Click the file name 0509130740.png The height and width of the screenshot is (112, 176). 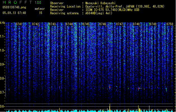tap(14, 7)
